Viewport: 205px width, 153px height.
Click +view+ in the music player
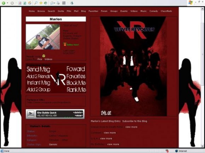78,115
